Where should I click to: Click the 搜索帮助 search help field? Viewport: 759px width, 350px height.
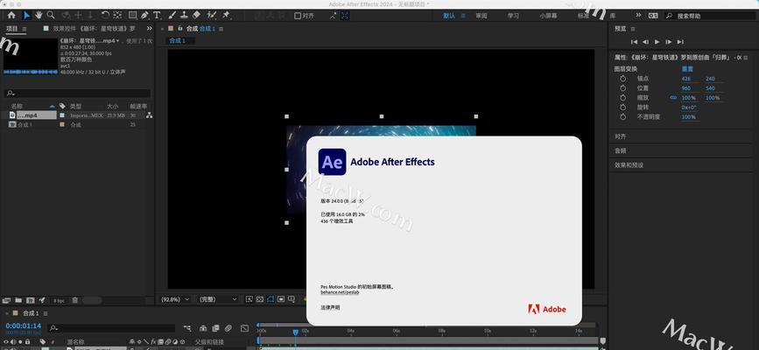click(709, 16)
